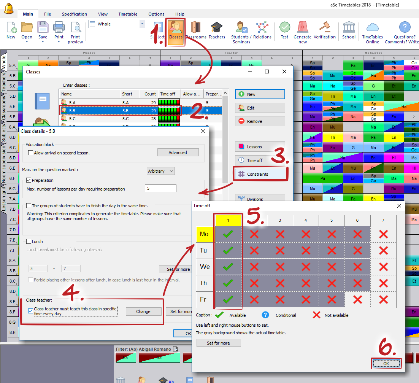Click the max lessons preparation input field

(x=160, y=189)
